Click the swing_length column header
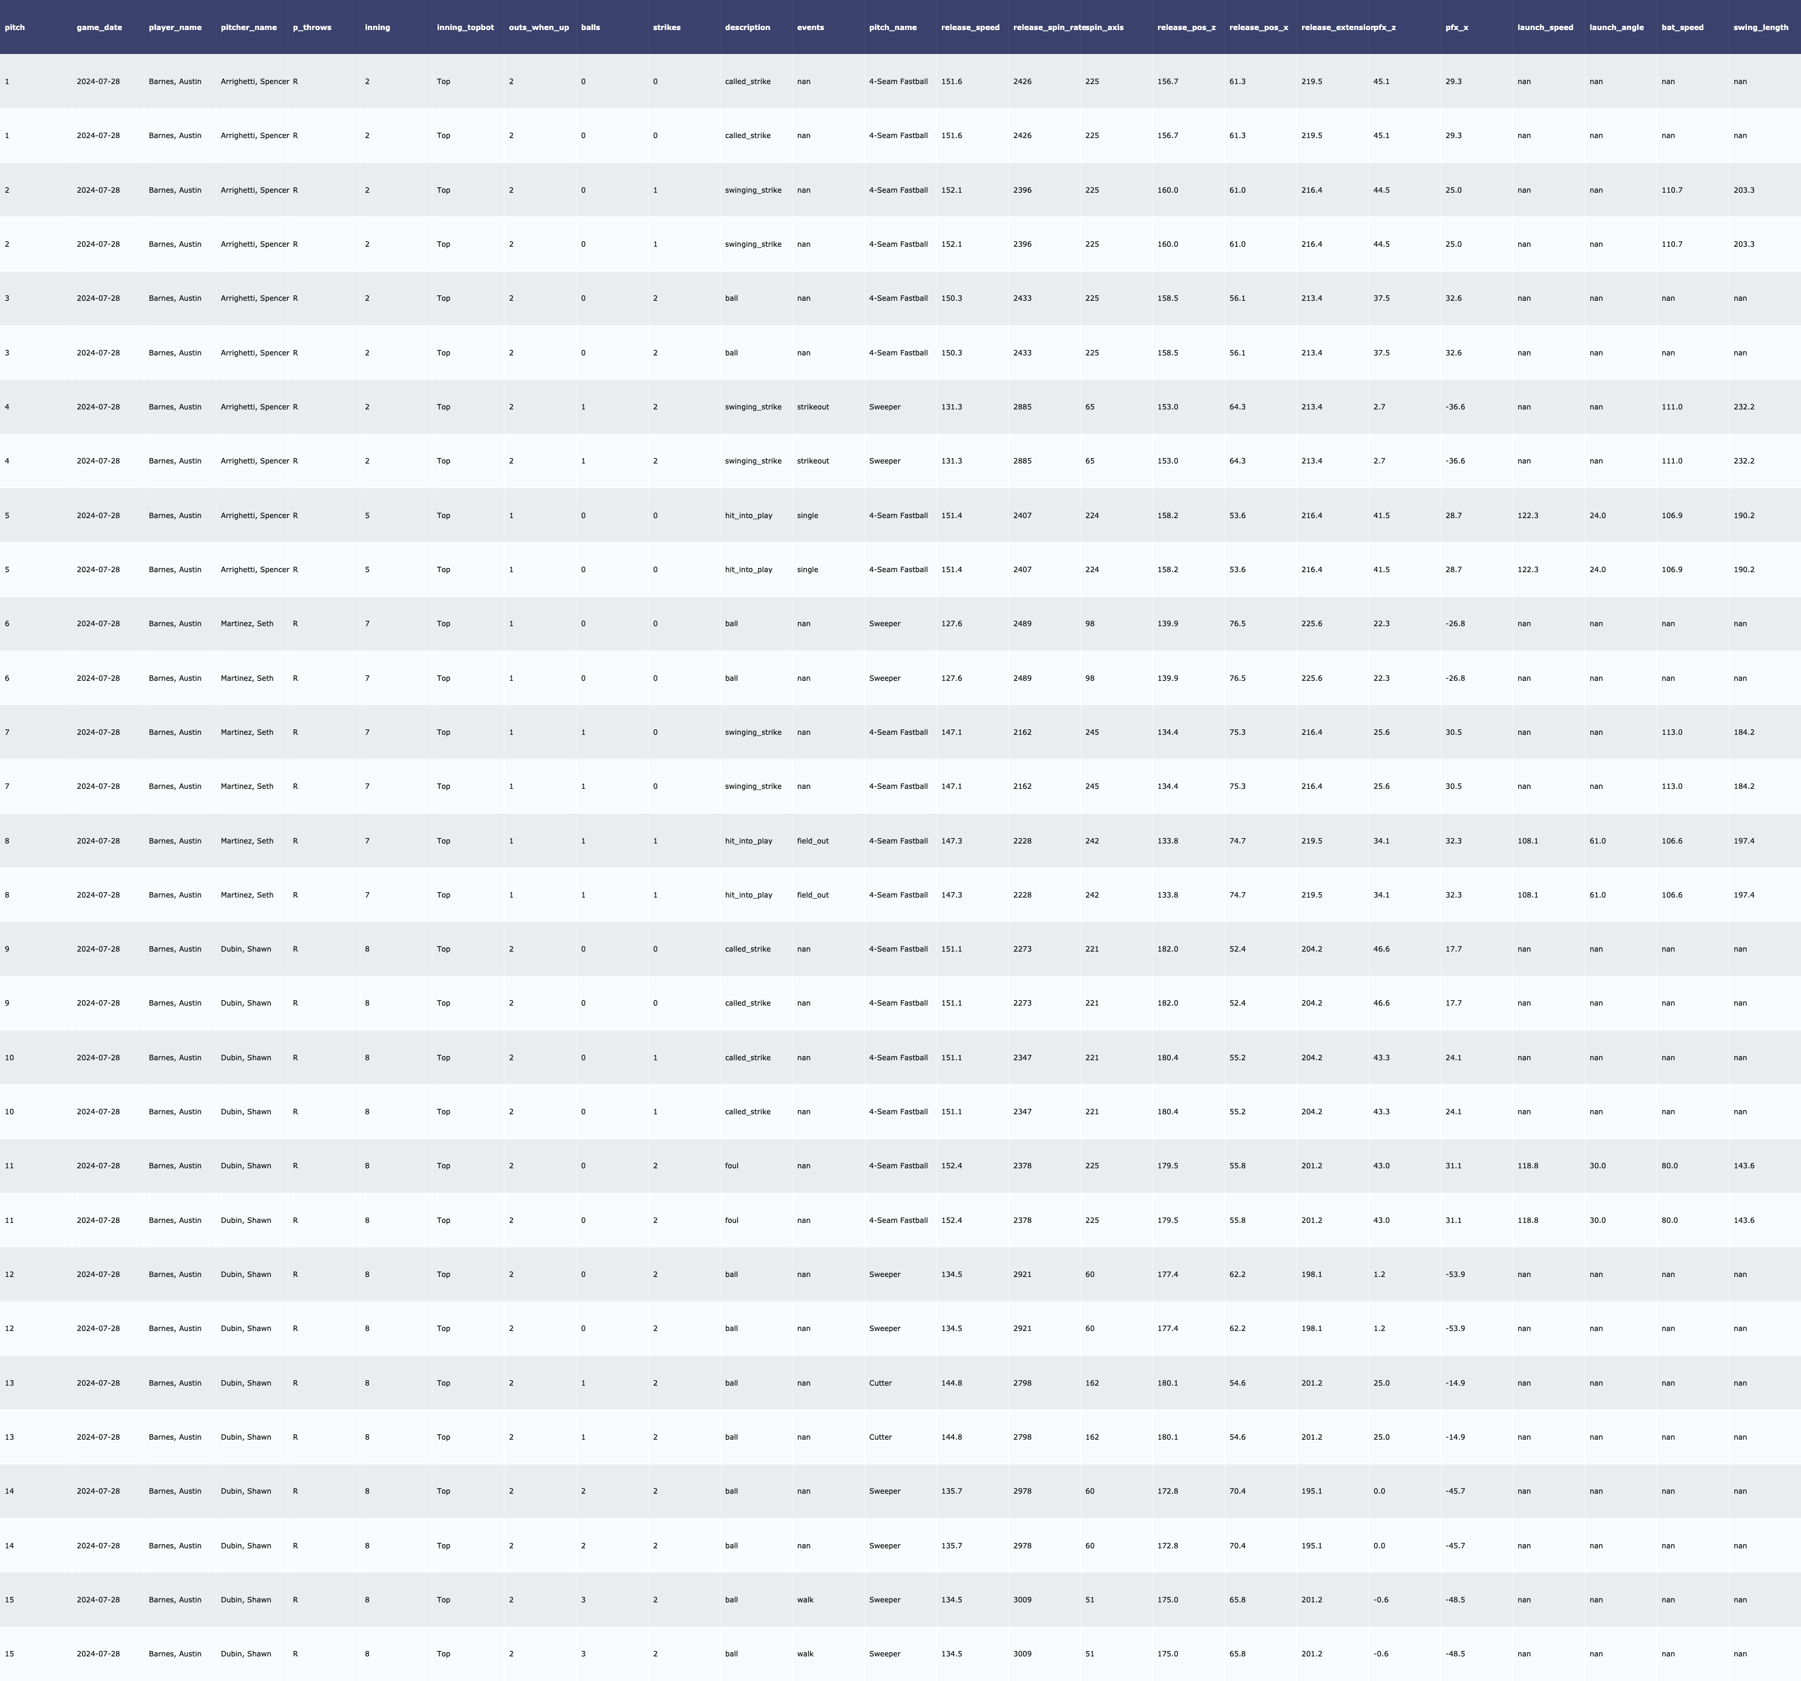Viewport: 1801px width, 1681px height. [x=1760, y=27]
